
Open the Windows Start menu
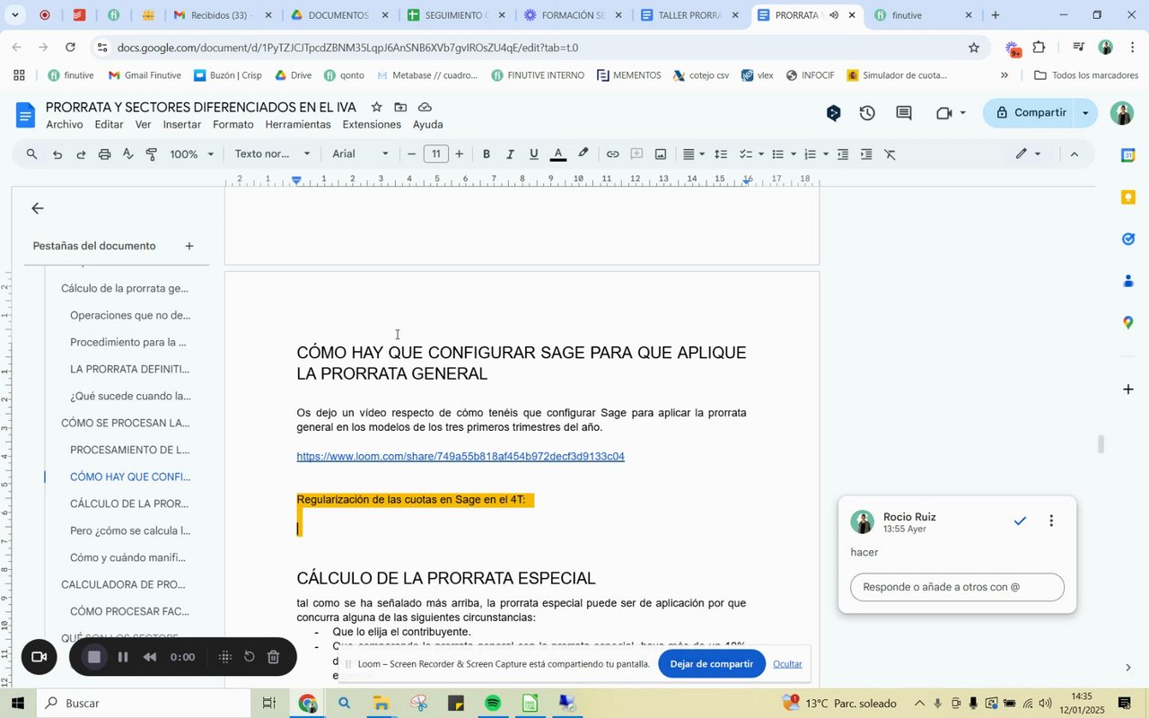(18, 703)
